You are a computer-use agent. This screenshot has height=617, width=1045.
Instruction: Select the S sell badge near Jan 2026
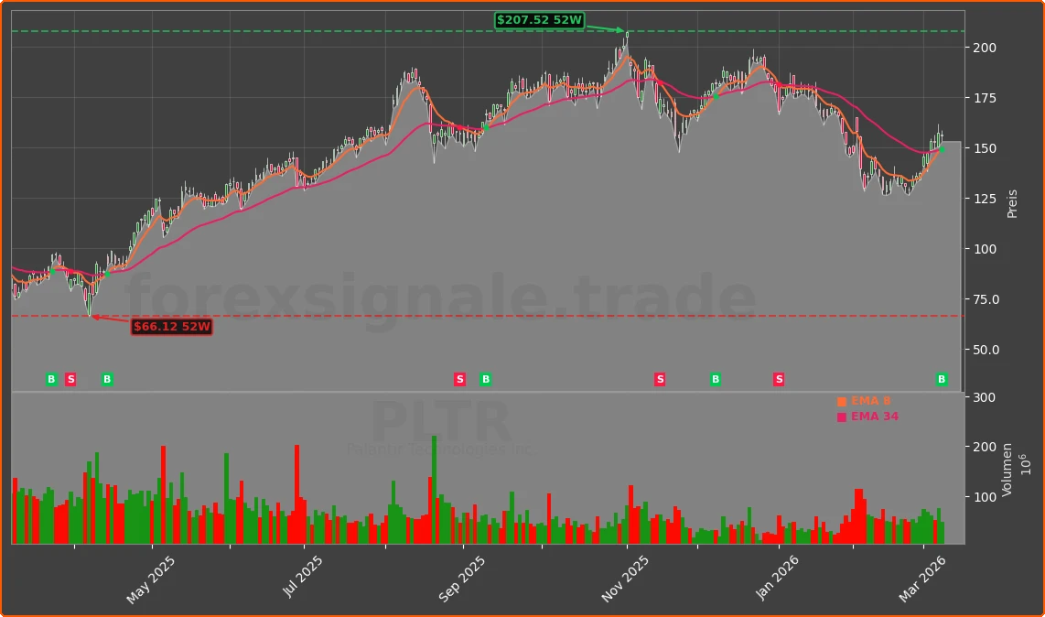pos(778,378)
